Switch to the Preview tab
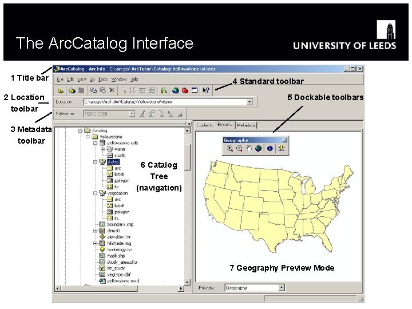This screenshot has width=412, height=309. point(225,125)
